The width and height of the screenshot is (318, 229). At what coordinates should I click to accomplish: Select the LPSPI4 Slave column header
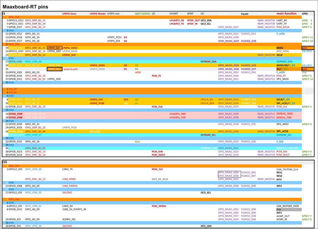tap(69, 14)
